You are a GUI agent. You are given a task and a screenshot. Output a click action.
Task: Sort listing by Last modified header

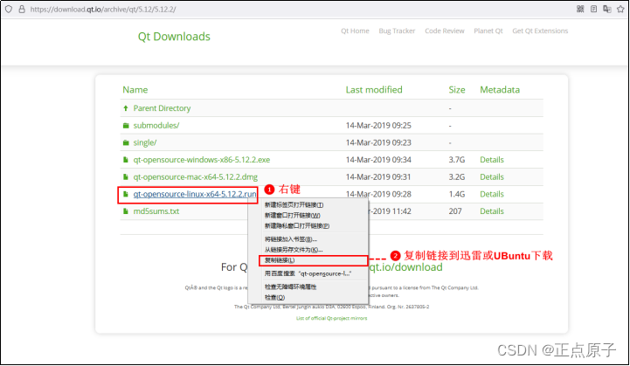pos(374,90)
